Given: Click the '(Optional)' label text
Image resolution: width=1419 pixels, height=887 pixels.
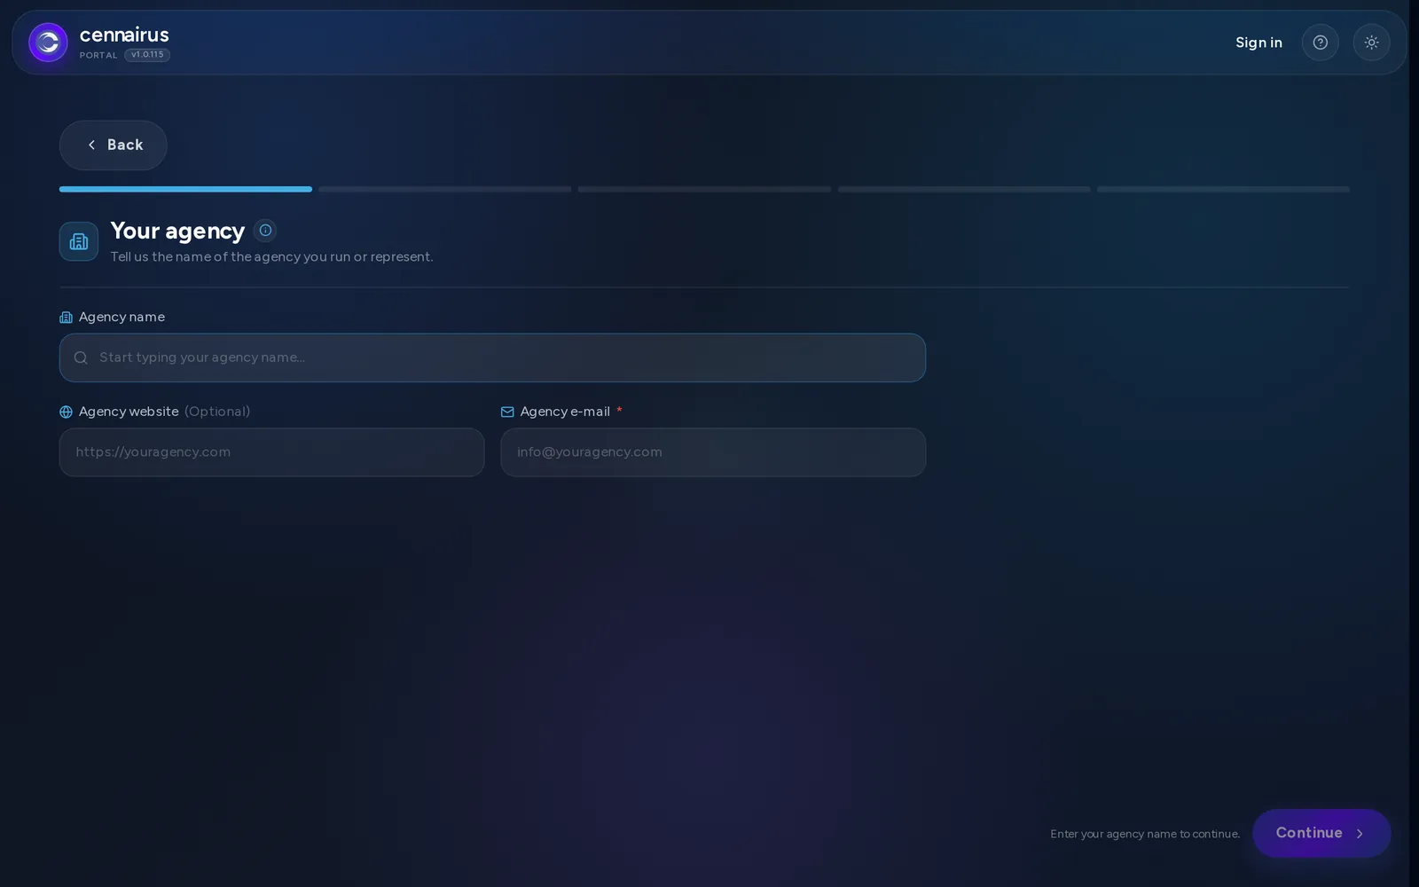Looking at the screenshot, I should click(217, 412).
